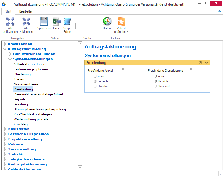Click the Vertragsfakturierung heading link

pos(27,164)
